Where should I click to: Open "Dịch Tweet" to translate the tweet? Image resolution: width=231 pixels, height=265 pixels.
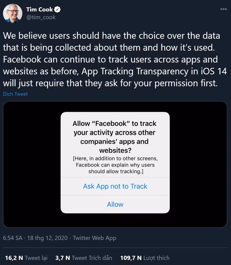click(15, 94)
